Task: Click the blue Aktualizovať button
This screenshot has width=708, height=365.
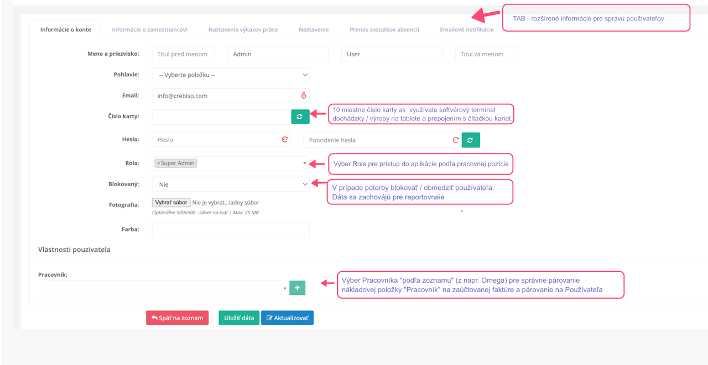Action: [287, 318]
